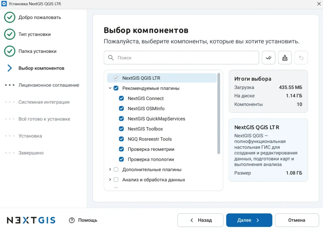Click the NextGIS installer title bar icon
This screenshot has width=323, height=231.
coord(4,4)
